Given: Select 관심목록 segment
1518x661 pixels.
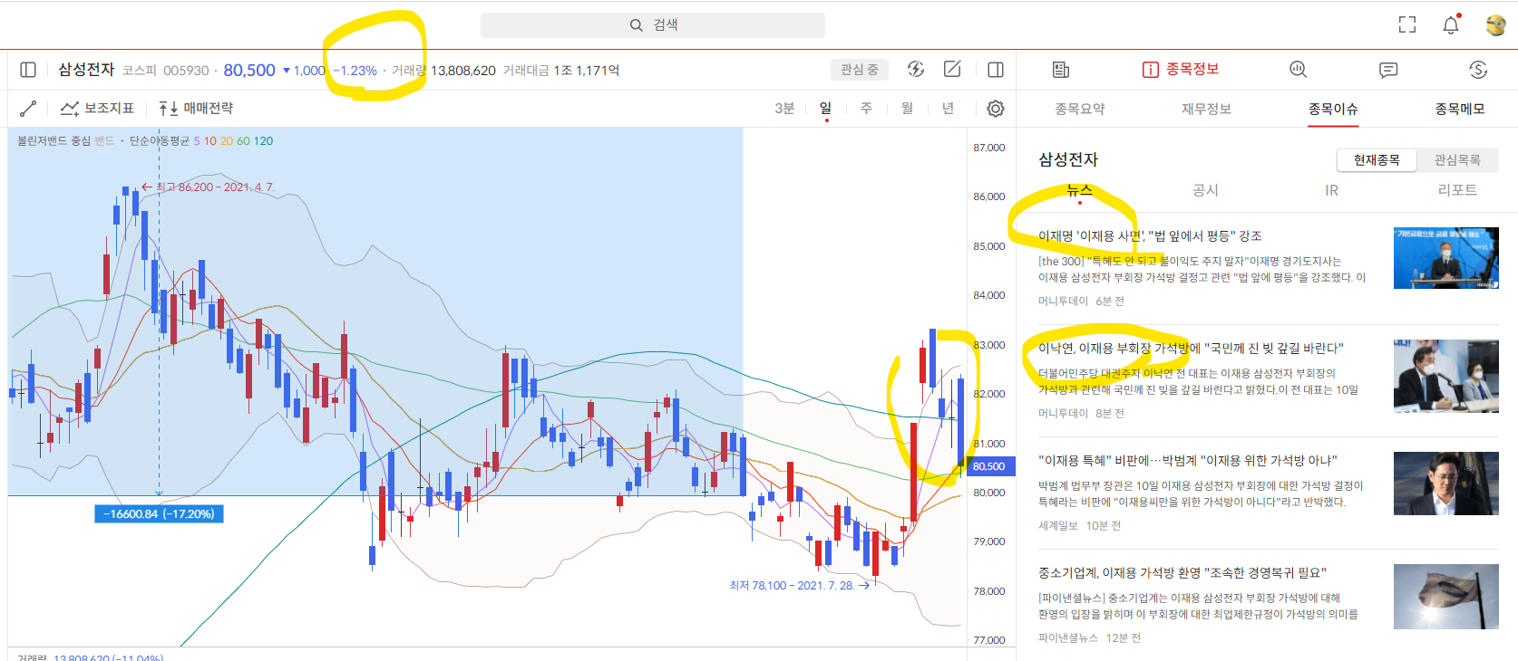Looking at the screenshot, I should coord(1457,160).
